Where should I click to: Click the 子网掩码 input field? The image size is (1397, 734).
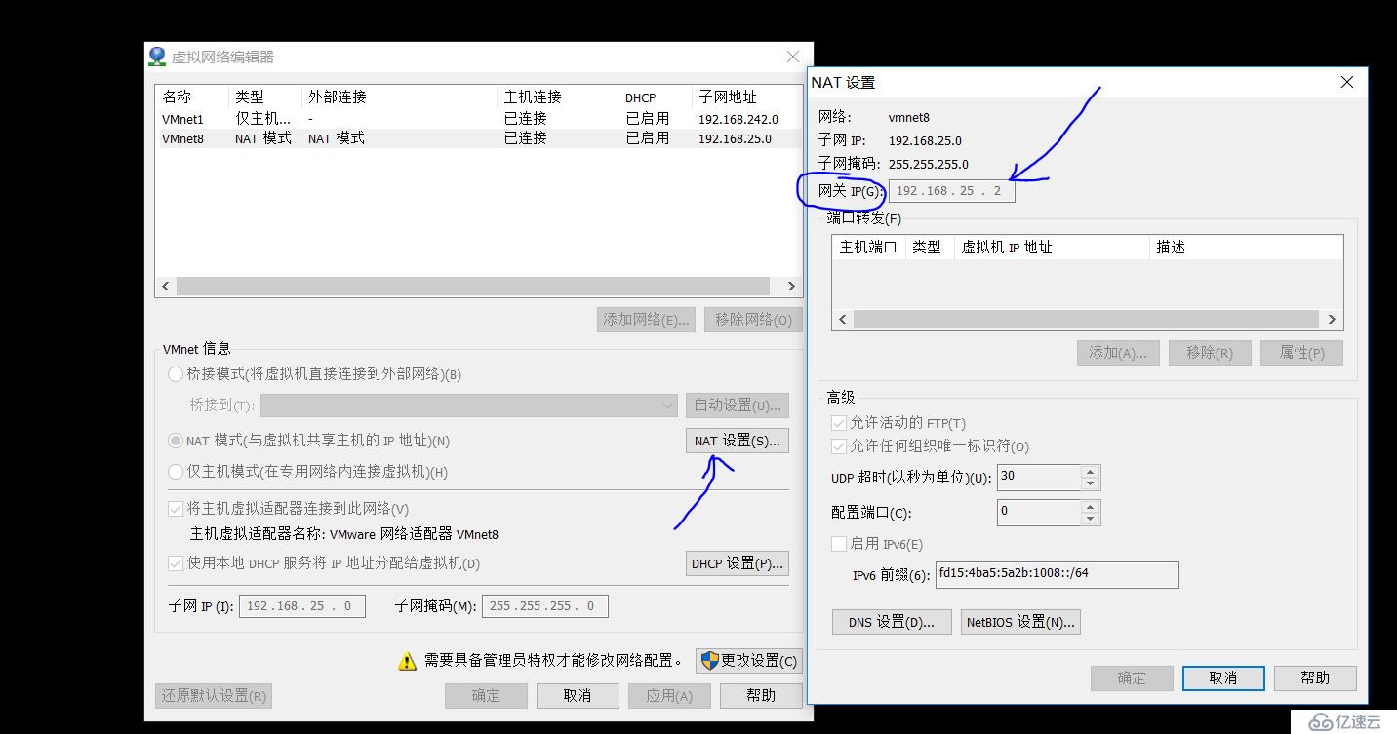[544, 606]
